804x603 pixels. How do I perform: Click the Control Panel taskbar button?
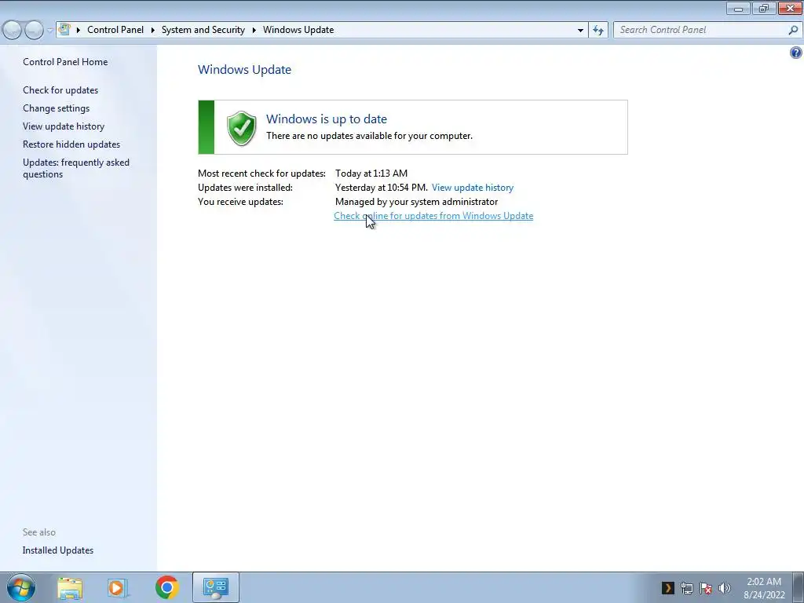tap(216, 587)
